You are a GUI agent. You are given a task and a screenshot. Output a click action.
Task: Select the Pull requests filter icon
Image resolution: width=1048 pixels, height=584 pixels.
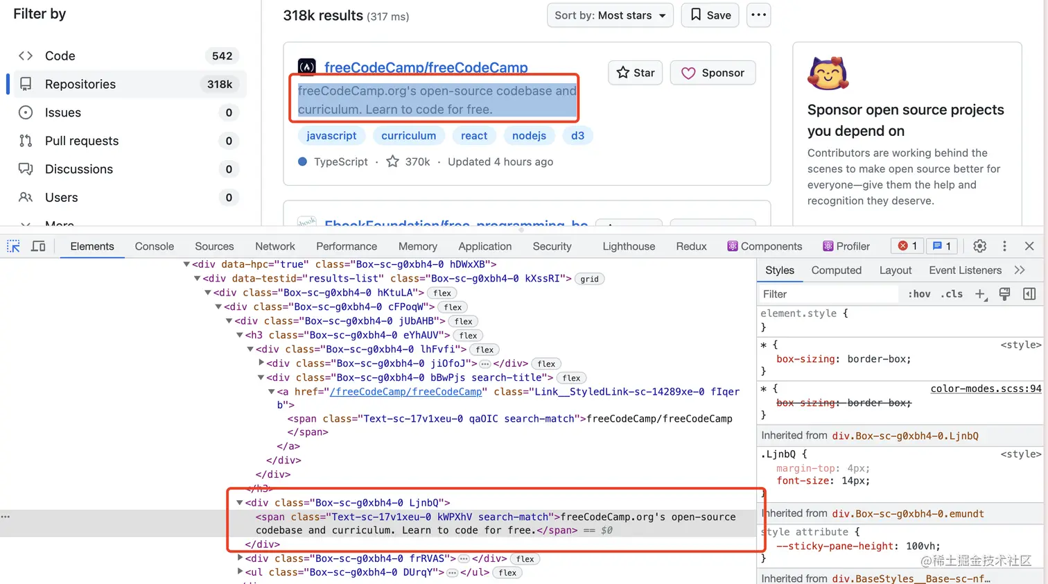(26, 141)
